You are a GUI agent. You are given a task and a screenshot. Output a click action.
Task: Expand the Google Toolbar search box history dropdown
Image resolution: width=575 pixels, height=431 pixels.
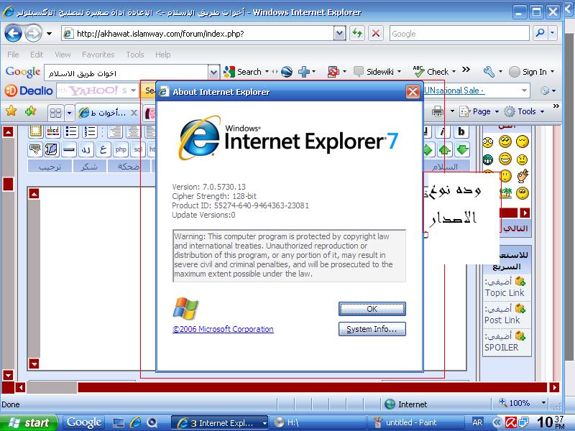(213, 73)
